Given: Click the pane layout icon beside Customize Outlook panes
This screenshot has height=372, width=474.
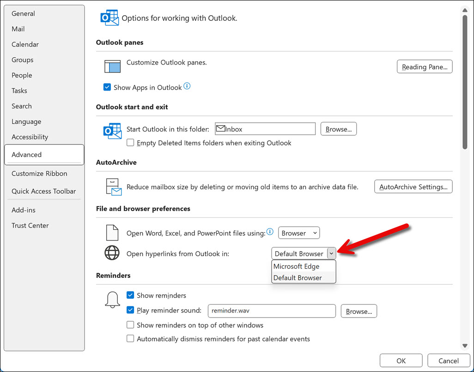Looking at the screenshot, I should click(112, 66).
